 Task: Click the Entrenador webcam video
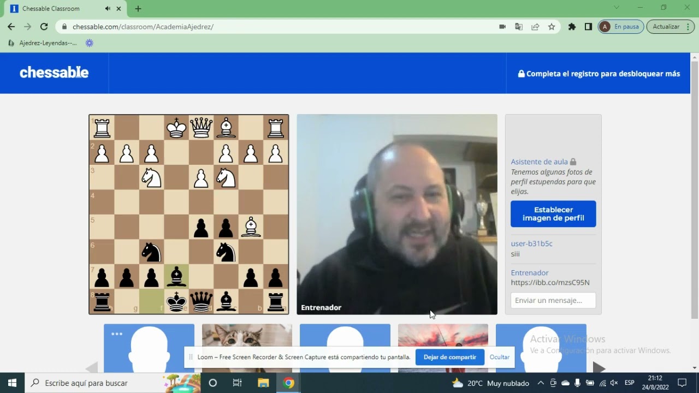tap(397, 215)
